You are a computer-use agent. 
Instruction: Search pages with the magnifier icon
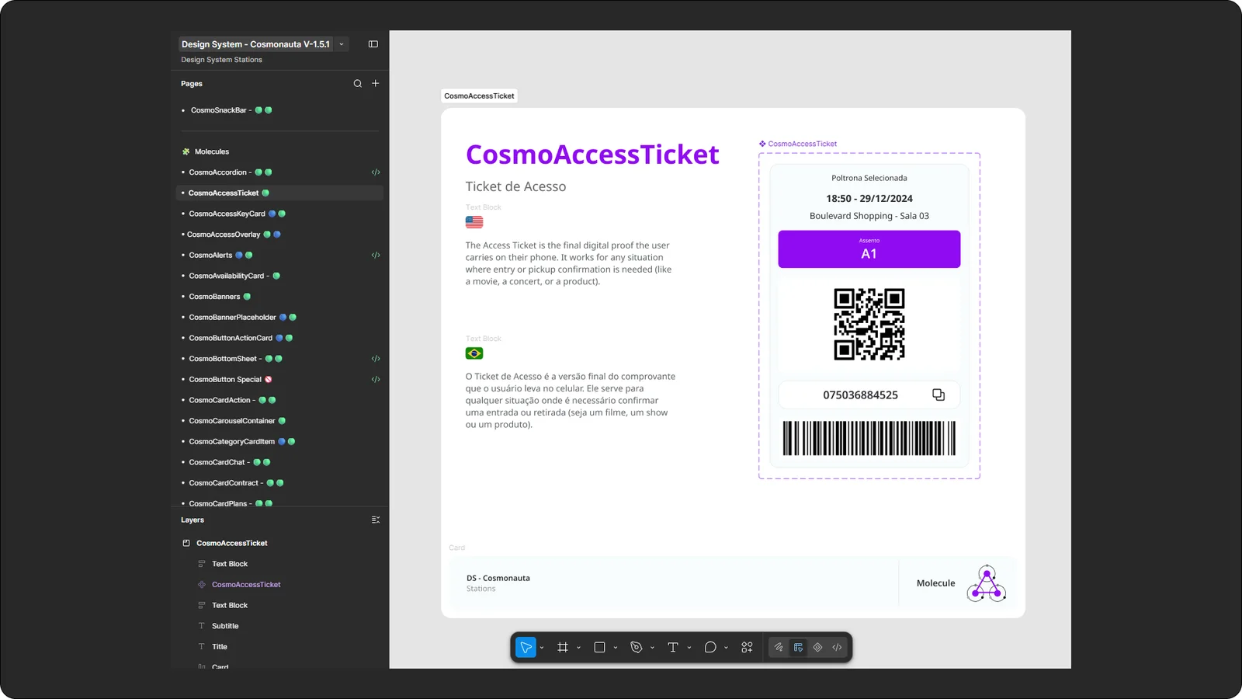tap(358, 83)
